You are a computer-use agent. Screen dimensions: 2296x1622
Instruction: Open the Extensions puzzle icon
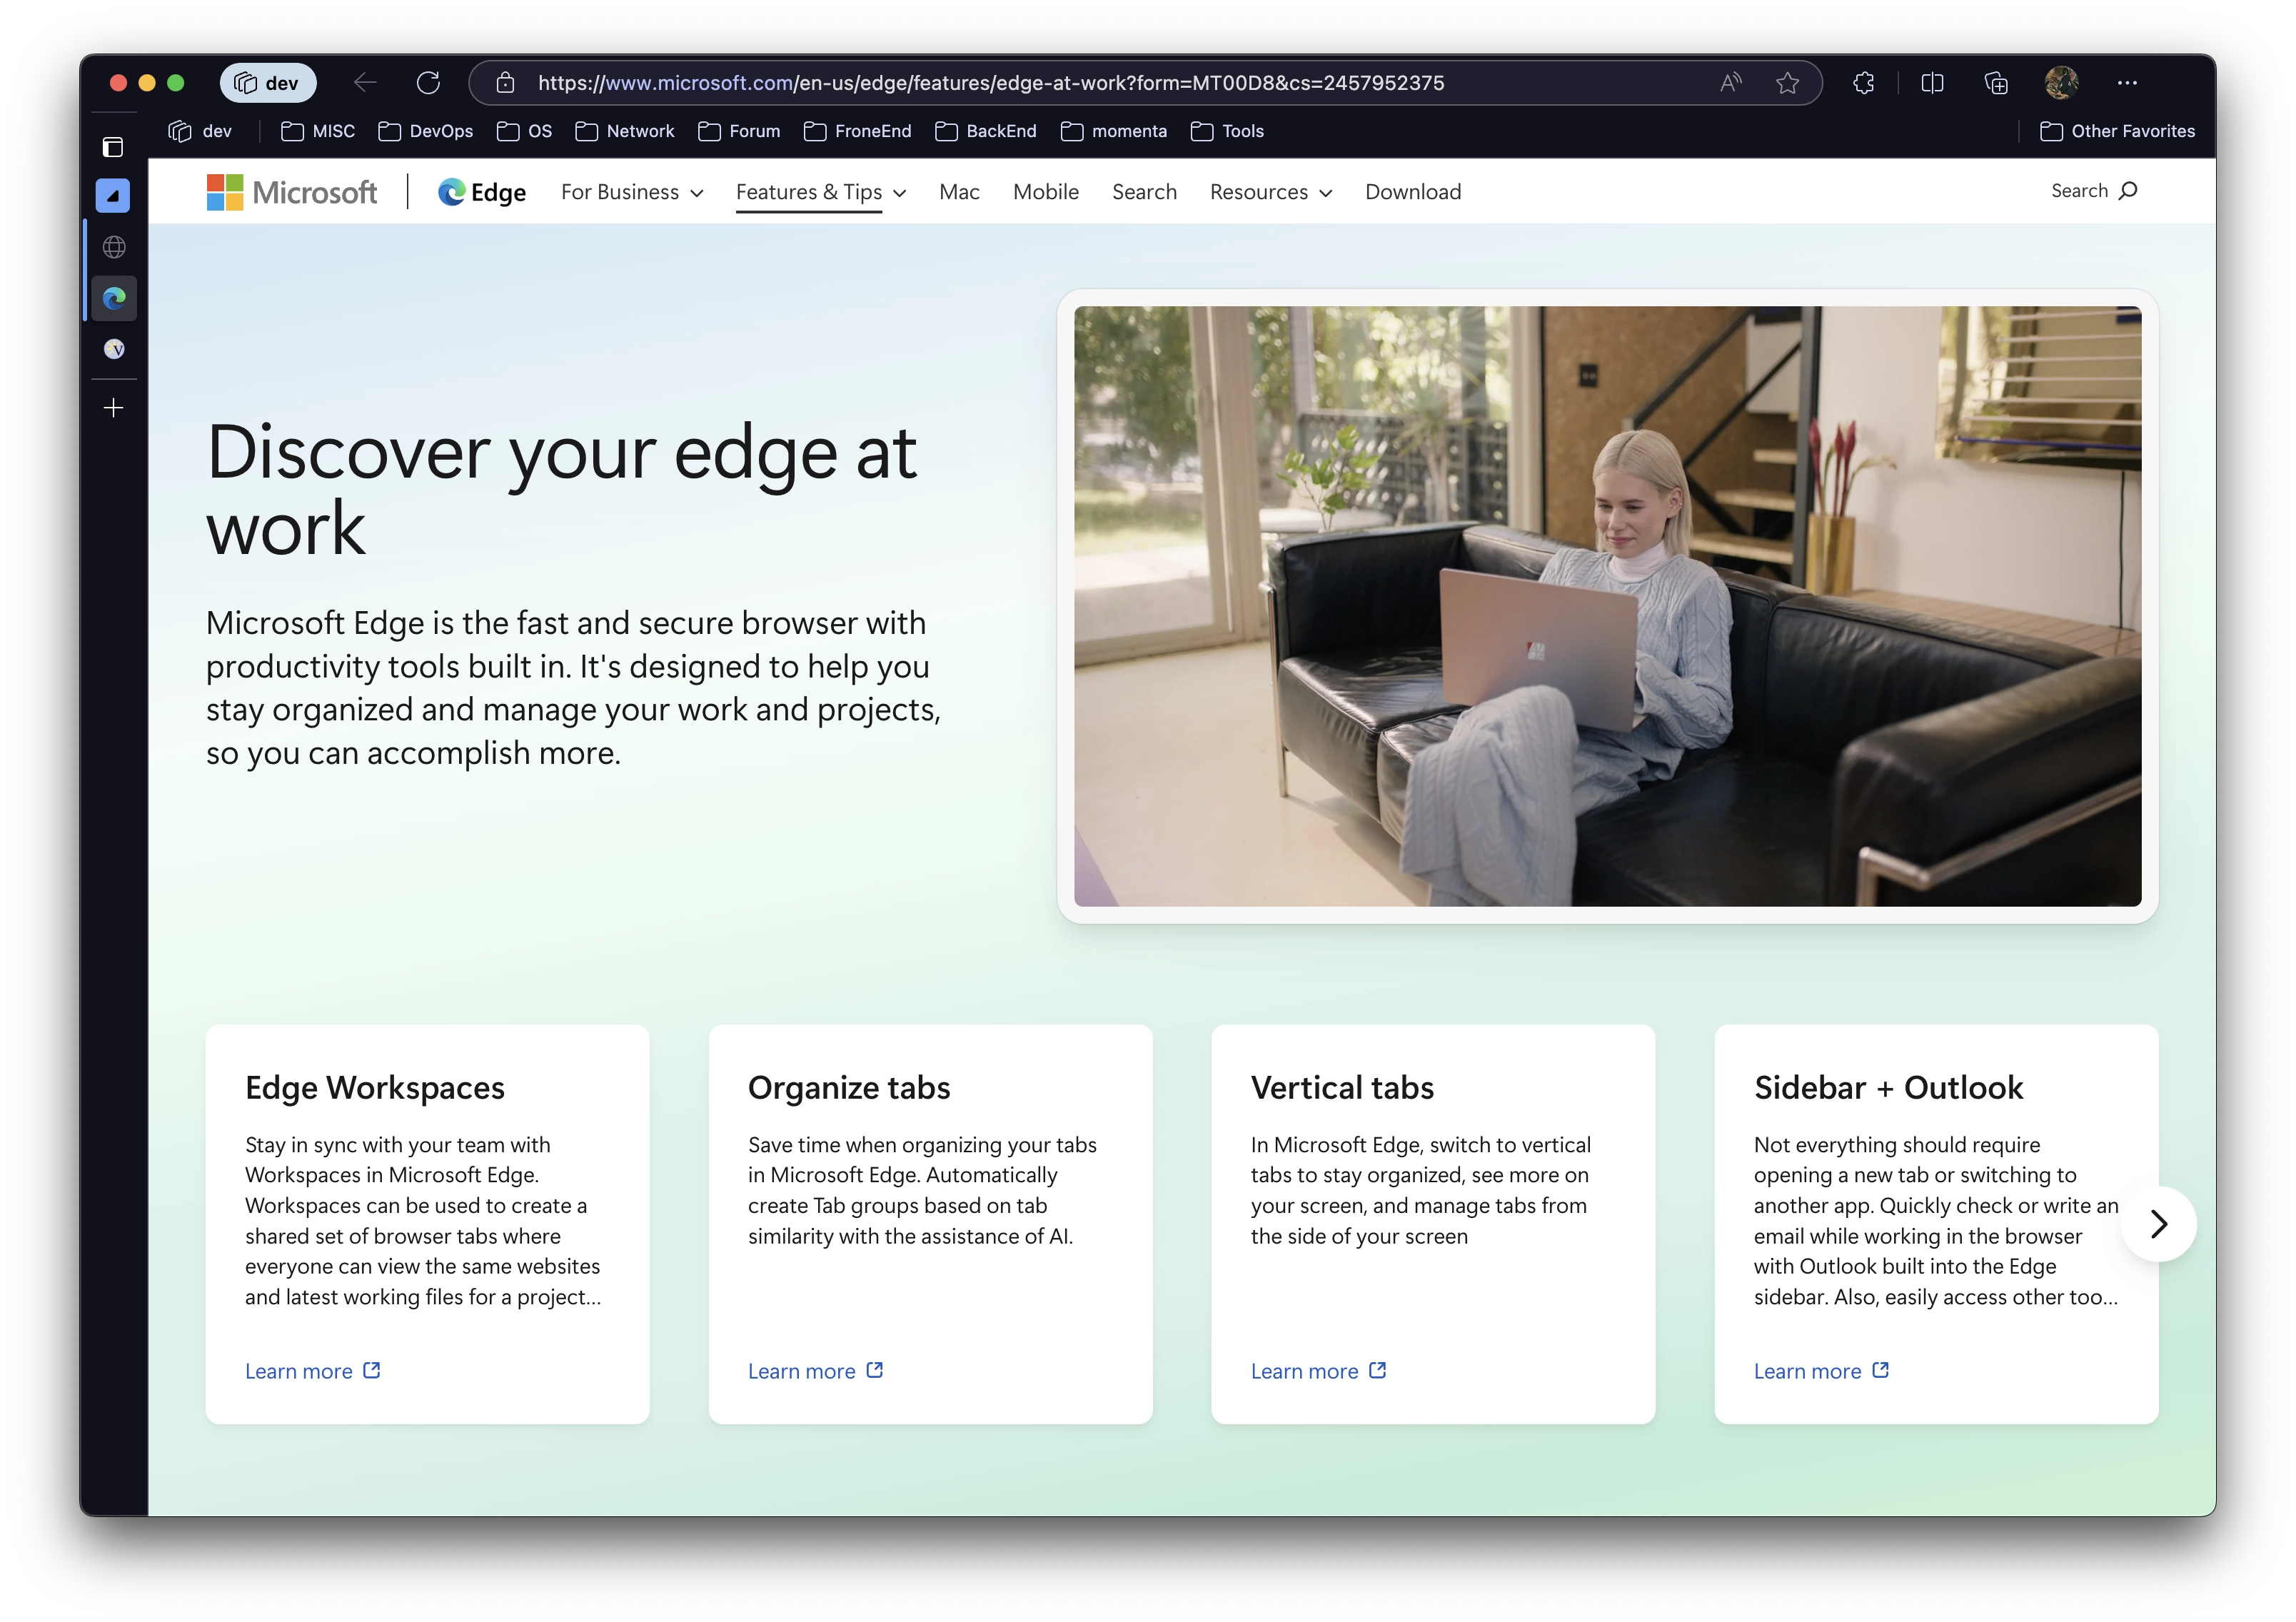1863,83
